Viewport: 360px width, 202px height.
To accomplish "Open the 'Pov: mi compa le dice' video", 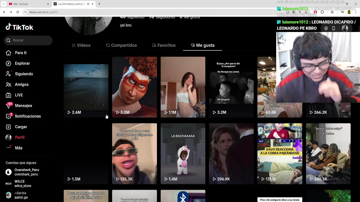I will pos(280,199).
